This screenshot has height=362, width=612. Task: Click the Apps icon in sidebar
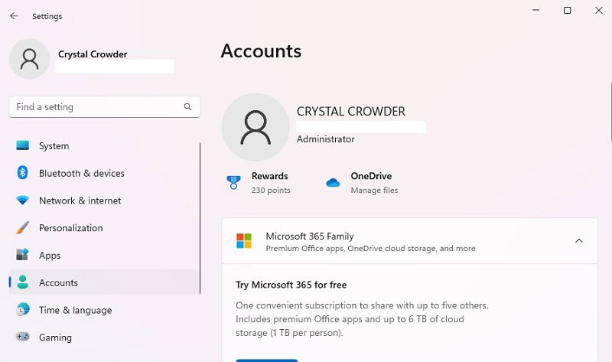[23, 254]
